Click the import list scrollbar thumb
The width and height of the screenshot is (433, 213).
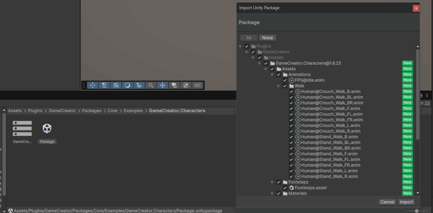[417, 94]
